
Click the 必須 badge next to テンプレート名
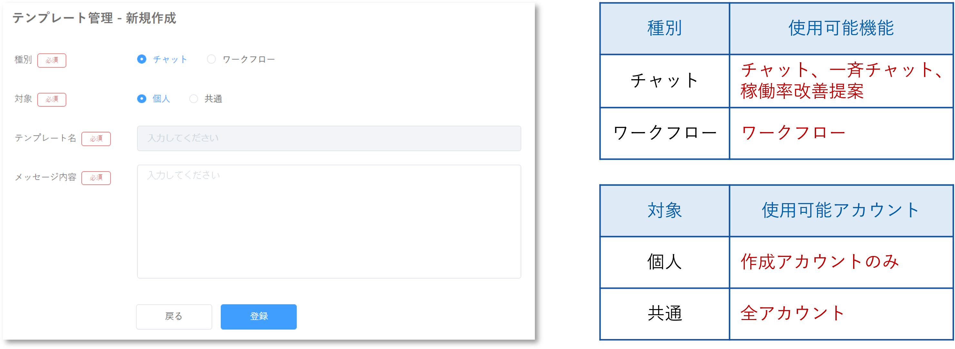click(x=96, y=139)
